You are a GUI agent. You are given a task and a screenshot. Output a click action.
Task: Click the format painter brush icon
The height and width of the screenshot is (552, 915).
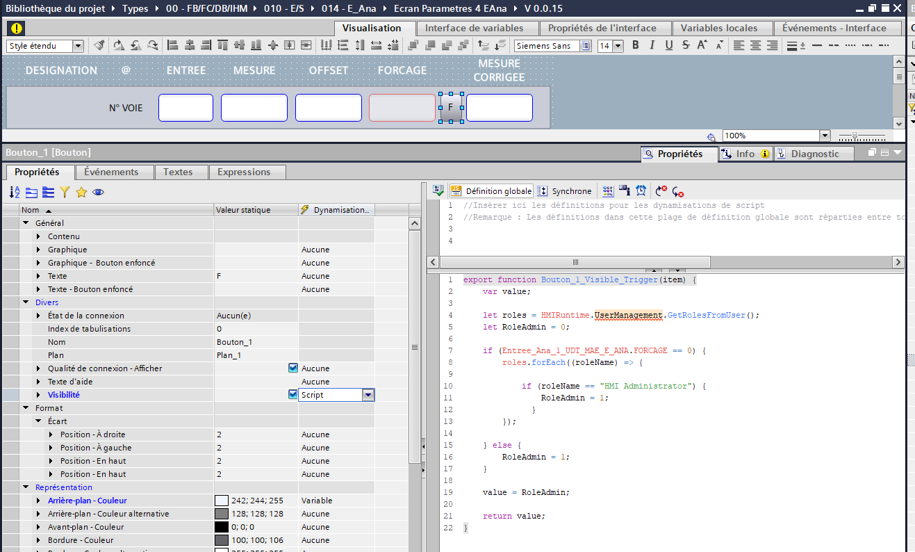click(x=99, y=46)
